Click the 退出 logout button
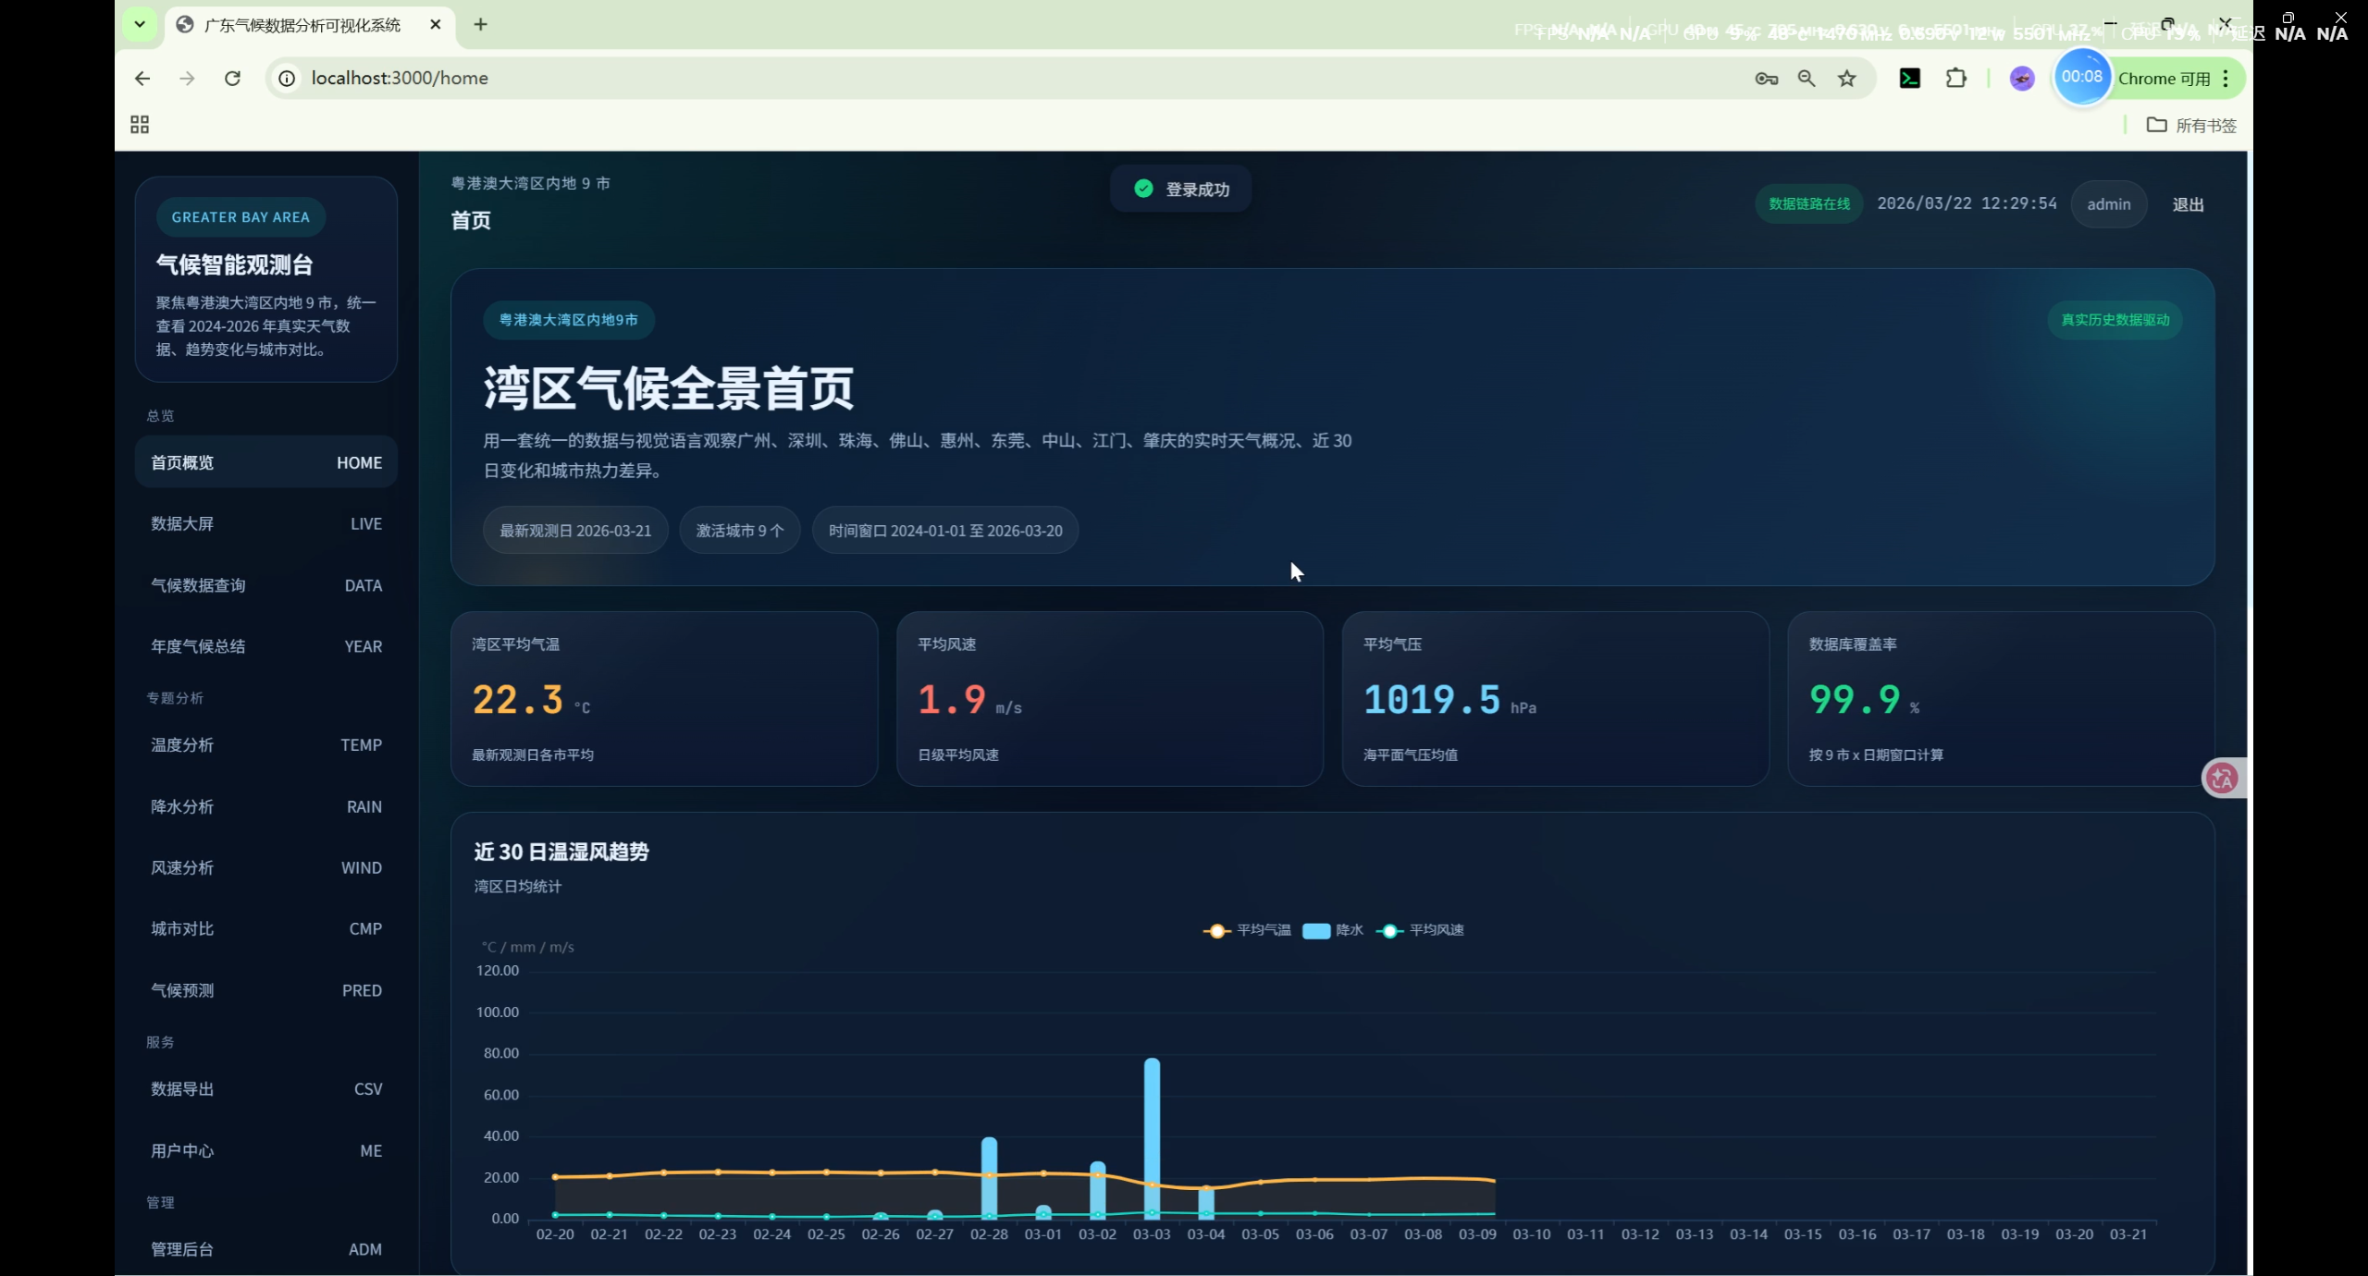The image size is (2368, 1276). pos(2188,204)
